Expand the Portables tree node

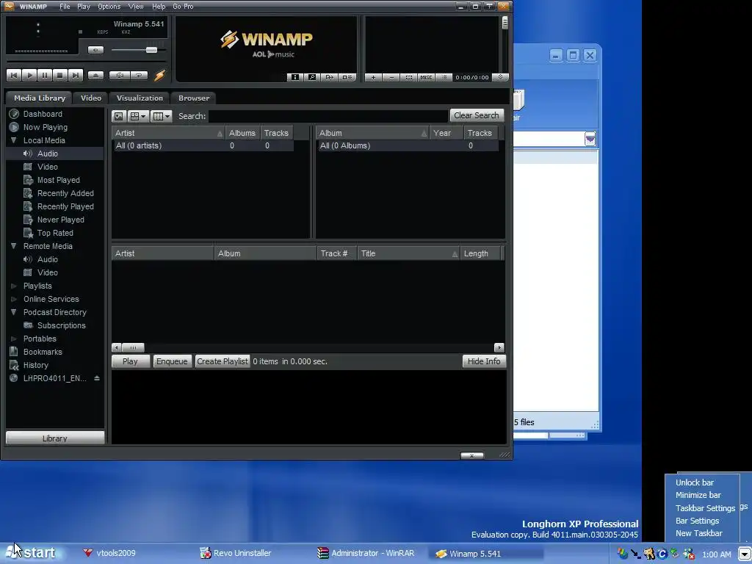(13, 339)
